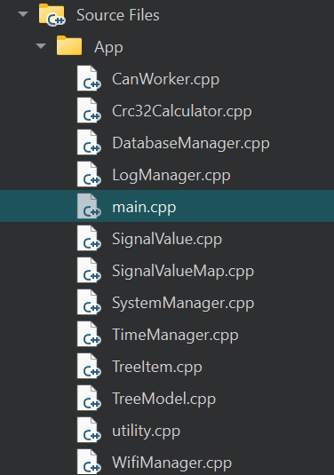Select WifiManager.cpp in the tree
The image size is (334, 475).
171,463
